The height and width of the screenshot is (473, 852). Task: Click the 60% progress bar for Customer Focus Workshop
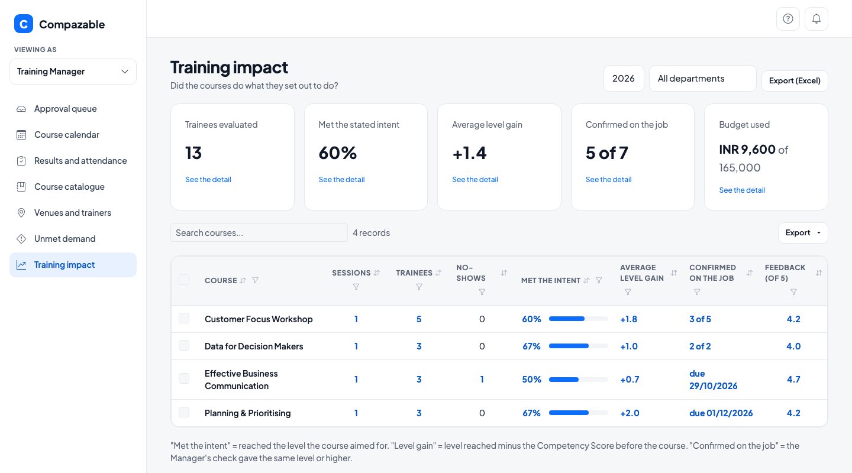[579, 319]
